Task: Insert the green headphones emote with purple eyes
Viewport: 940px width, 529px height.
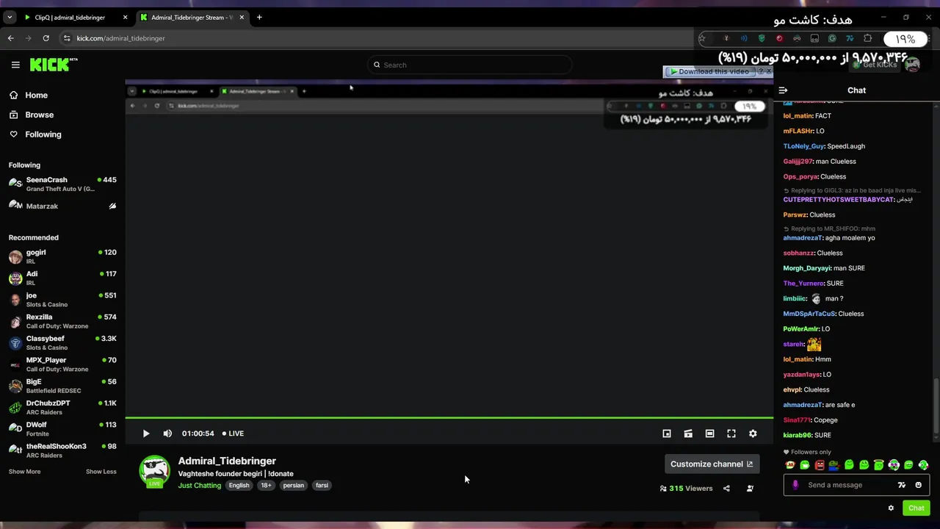Action: tap(894, 465)
